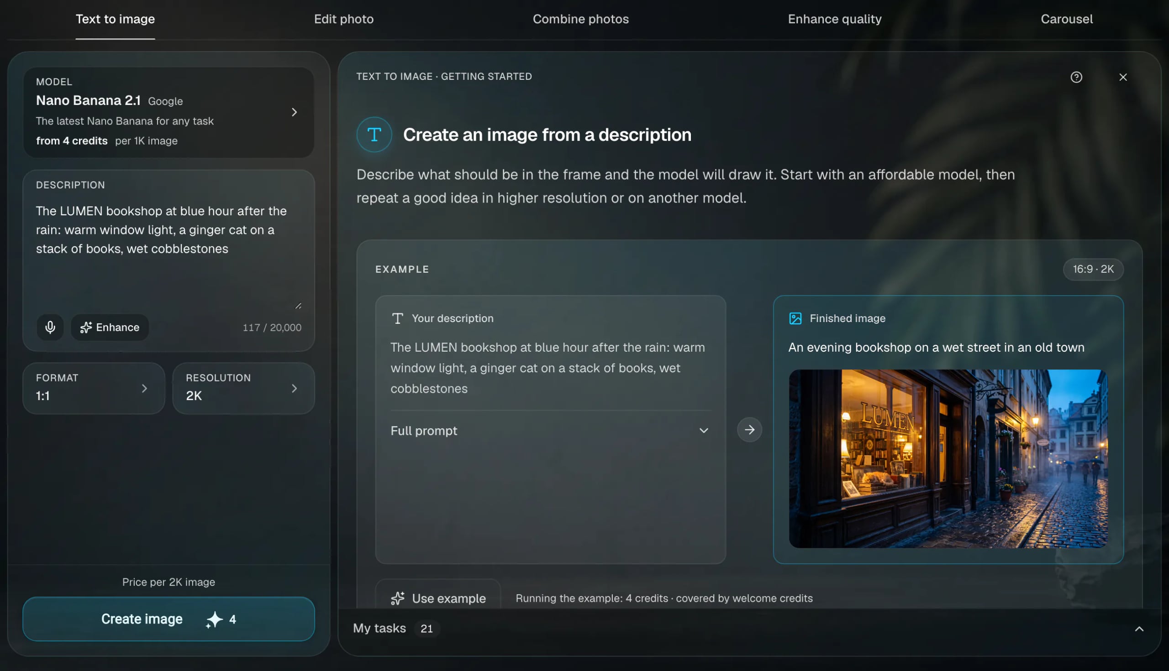The height and width of the screenshot is (671, 1169).
Task: Click the 'Create an image from a description' heading
Action: (x=547, y=135)
